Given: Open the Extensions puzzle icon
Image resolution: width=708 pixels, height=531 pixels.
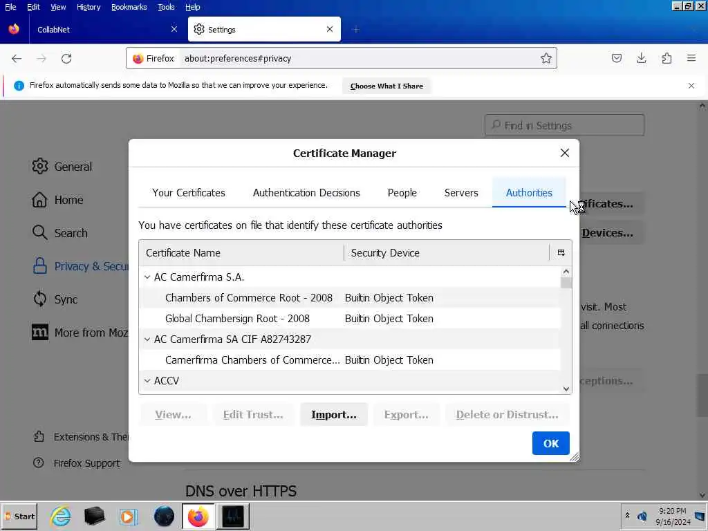Looking at the screenshot, I should [667, 58].
